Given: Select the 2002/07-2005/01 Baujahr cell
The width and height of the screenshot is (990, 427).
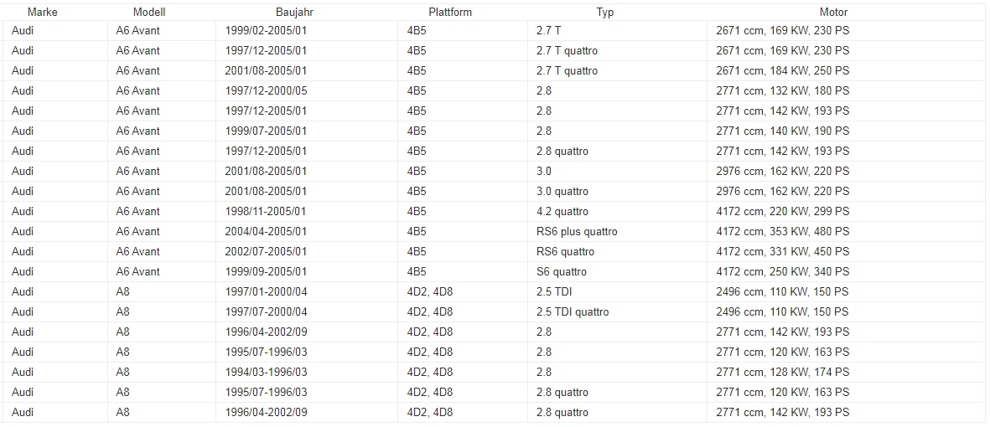Looking at the screenshot, I should coord(306,252).
